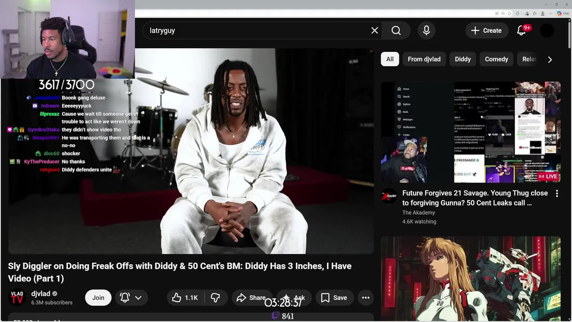Image resolution: width=572 pixels, height=322 pixels.
Task: Like the video with 1.1K likes
Action: pos(185,297)
